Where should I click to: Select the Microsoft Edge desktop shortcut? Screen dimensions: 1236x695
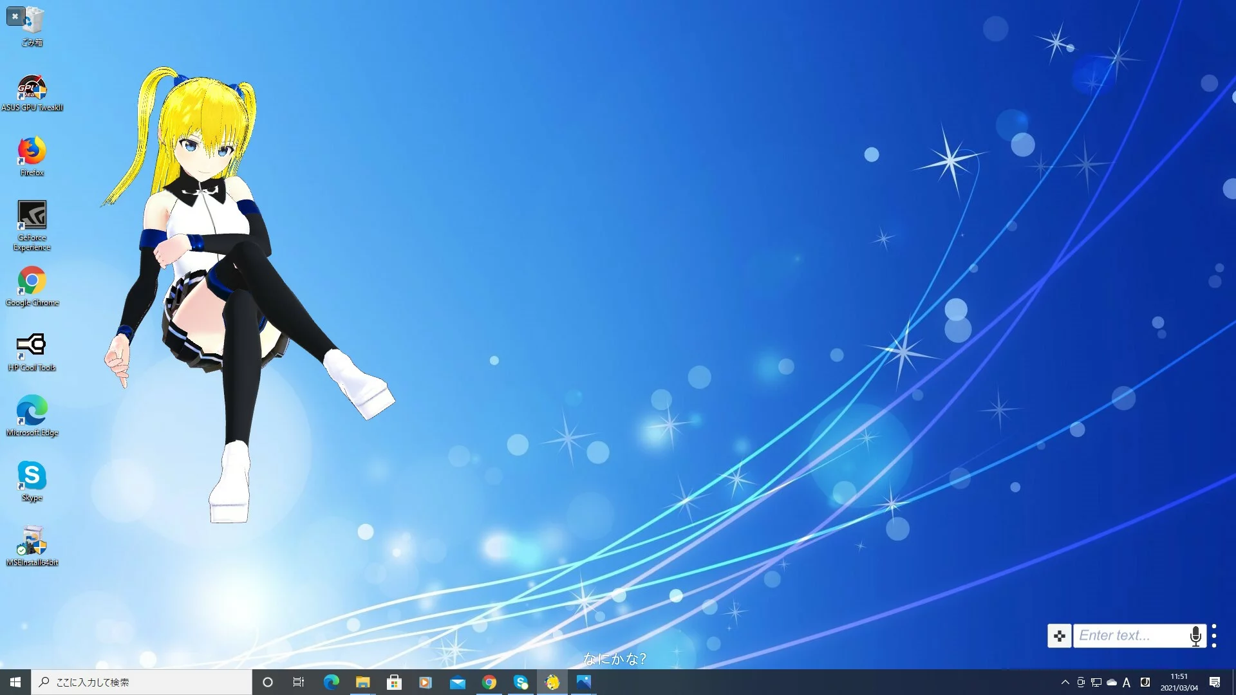coord(32,416)
